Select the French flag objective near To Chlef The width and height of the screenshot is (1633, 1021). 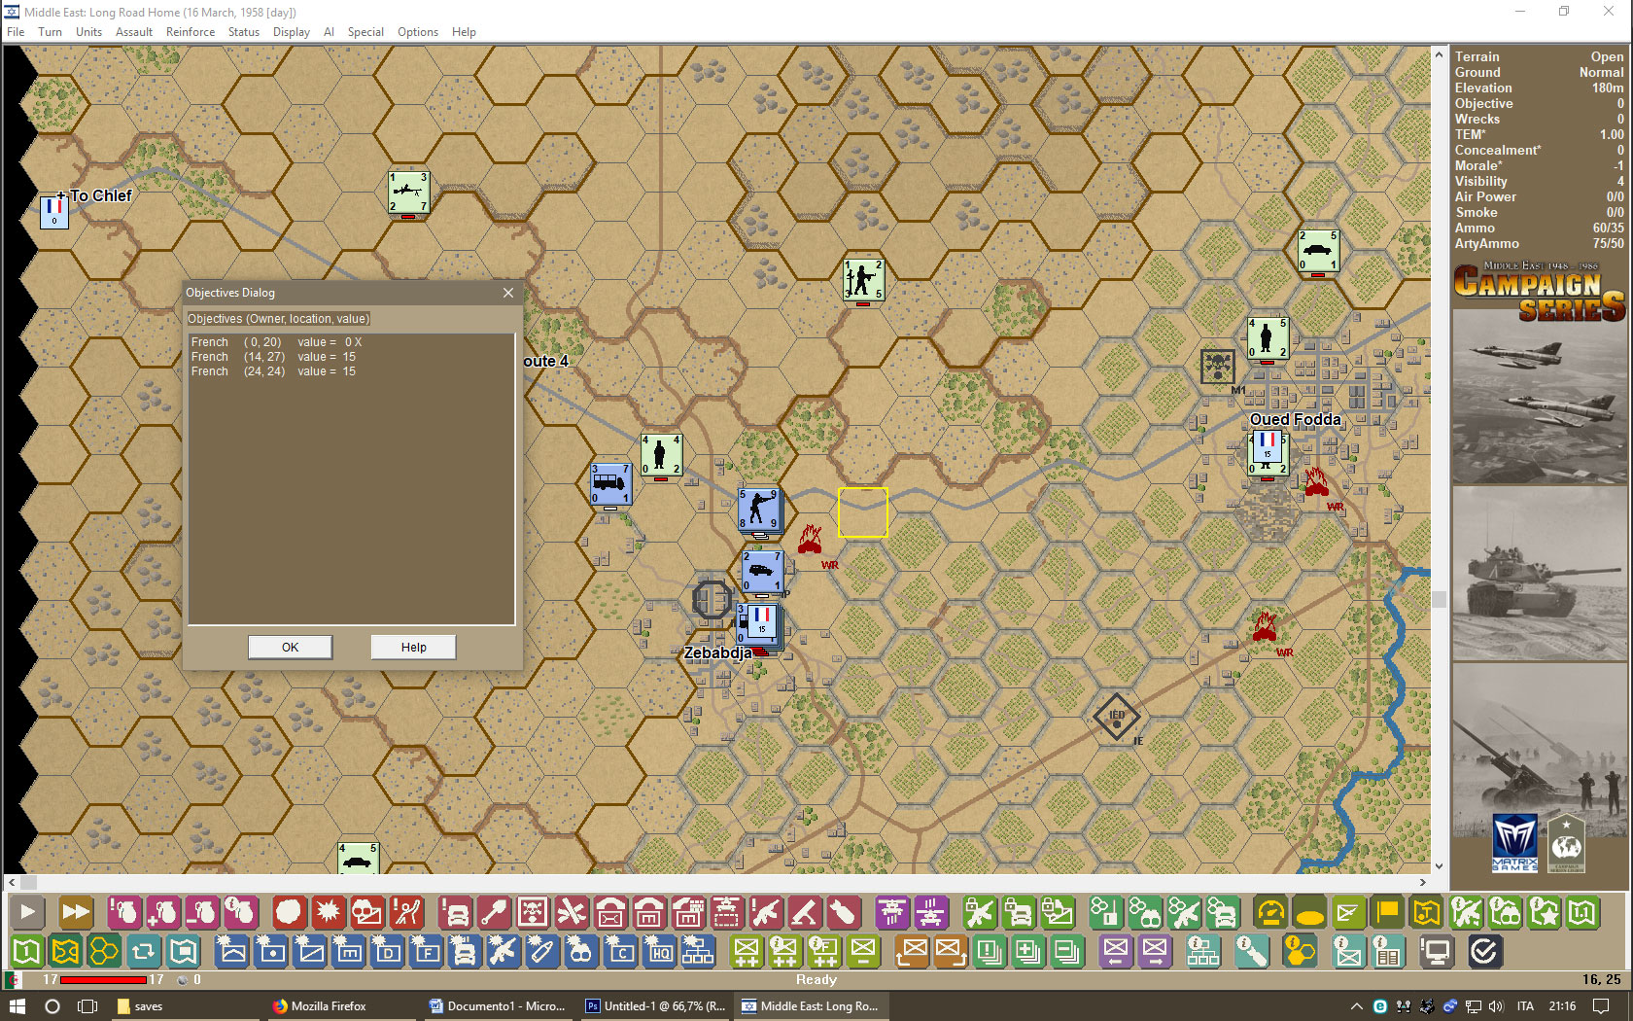click(54, 211)
